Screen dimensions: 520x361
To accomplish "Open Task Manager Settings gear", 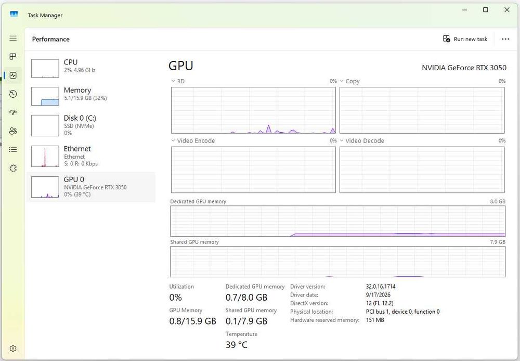I will (13, 349).
